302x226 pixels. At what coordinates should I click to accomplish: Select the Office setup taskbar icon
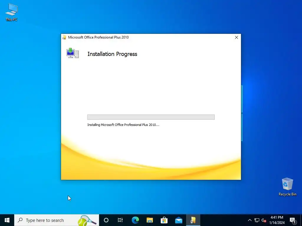193,220
